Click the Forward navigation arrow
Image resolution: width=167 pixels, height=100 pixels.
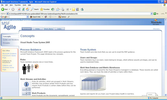[13, 9]
